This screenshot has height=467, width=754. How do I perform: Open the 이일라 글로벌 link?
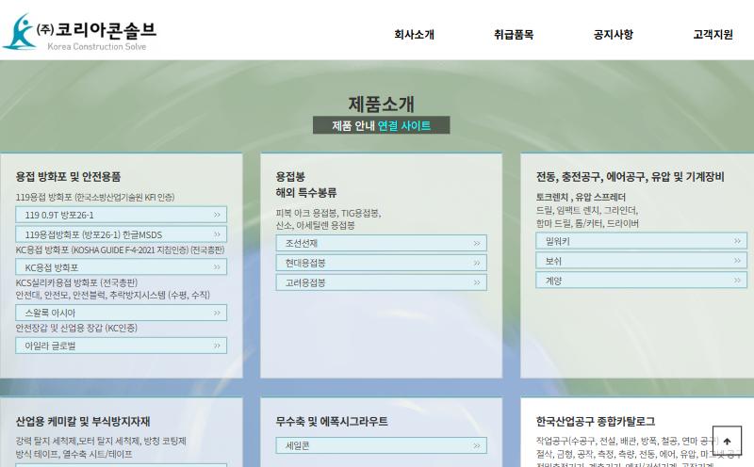[x=122, y=346]
